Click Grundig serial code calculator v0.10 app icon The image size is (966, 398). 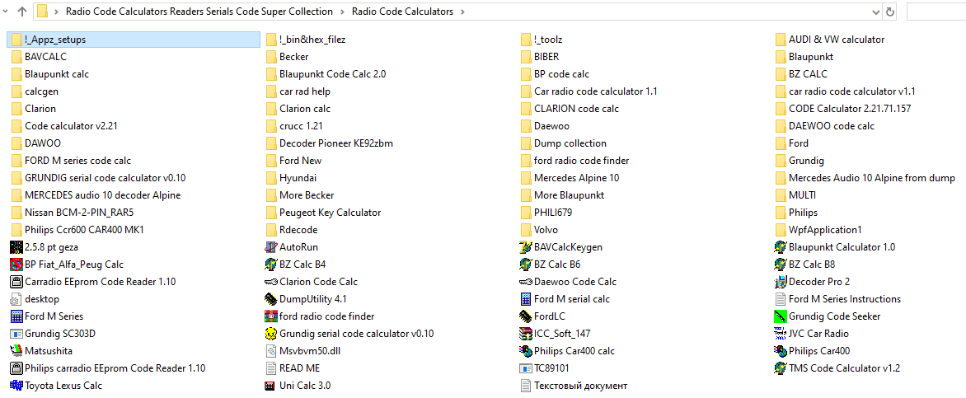(270, 333)
